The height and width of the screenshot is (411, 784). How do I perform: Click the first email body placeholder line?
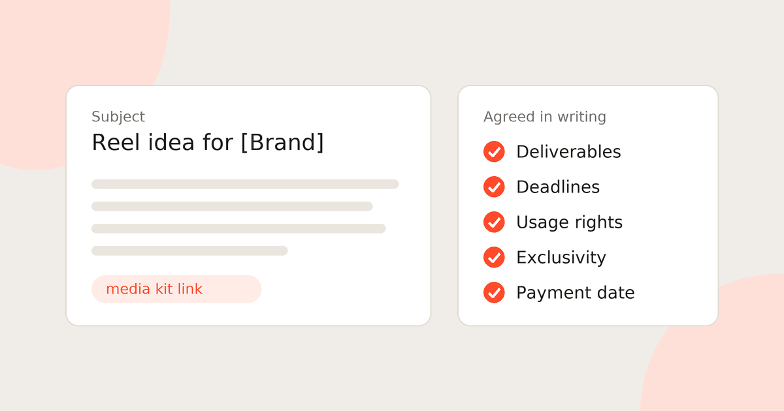pyautogui.click(x=245, y=184)
